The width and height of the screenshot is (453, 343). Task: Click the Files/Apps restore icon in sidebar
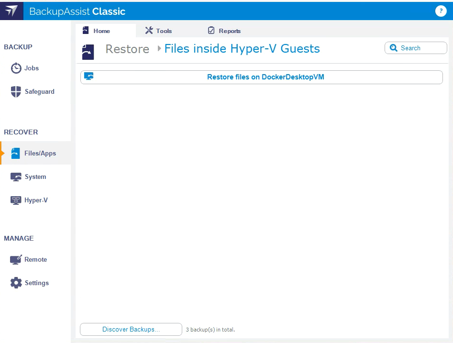point(16,153)
